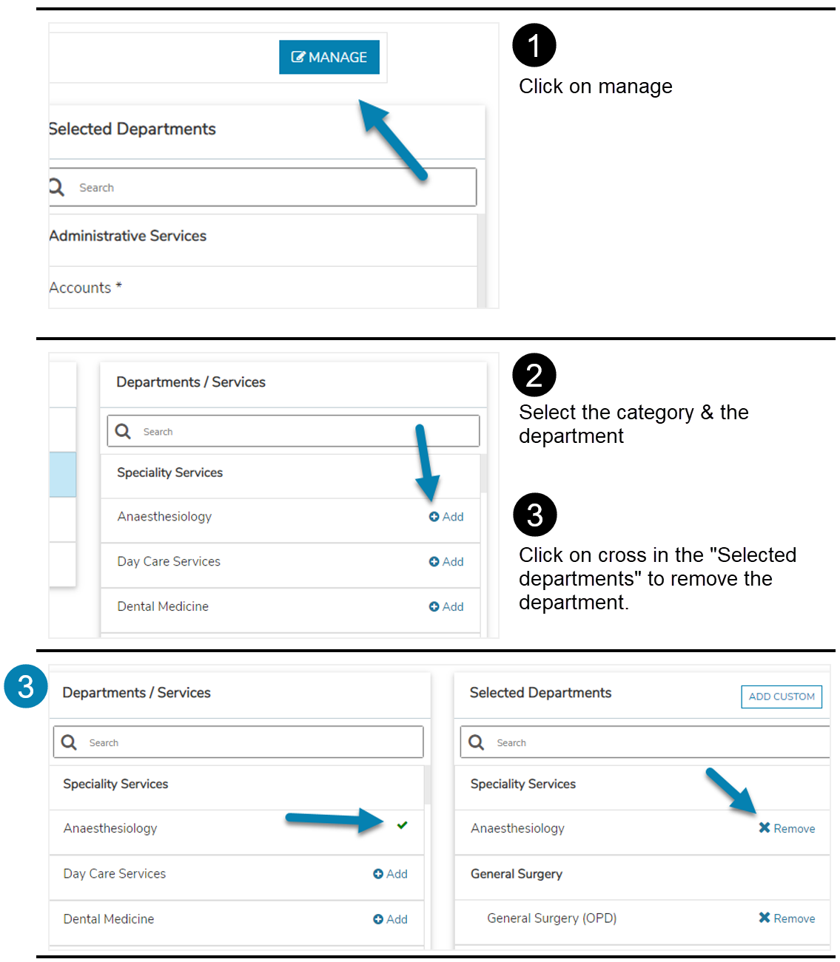Select the Administrative Services category heading
Viewport: 840px width, 962px height.
(x=128, y=236)
